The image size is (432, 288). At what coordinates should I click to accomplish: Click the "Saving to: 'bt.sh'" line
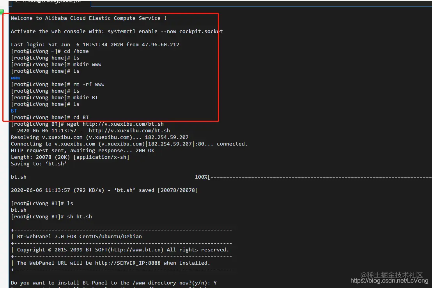click(x=39, y=164)
